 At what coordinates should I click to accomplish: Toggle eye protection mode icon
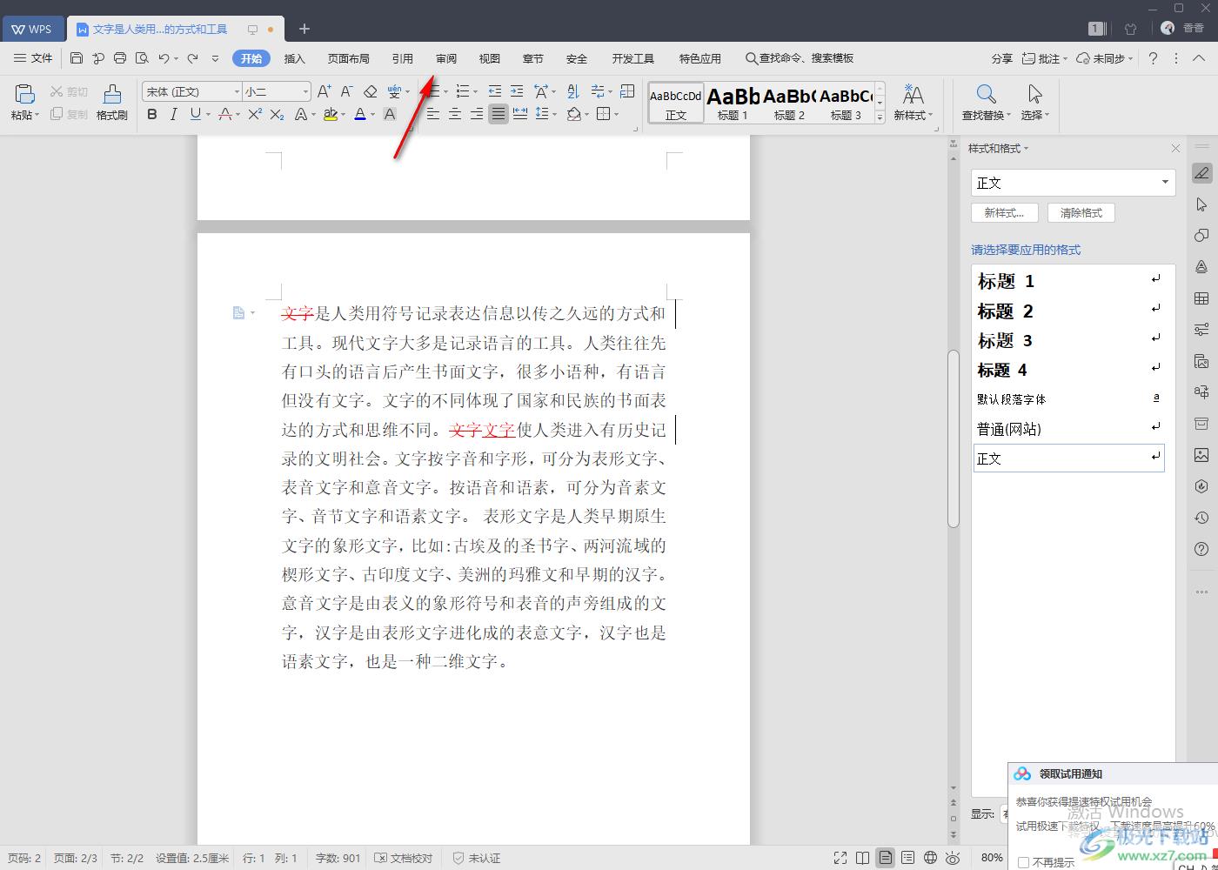953,858
